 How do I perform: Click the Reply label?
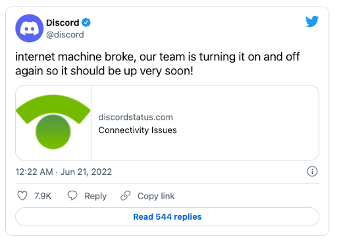click(x=95, y=196)
